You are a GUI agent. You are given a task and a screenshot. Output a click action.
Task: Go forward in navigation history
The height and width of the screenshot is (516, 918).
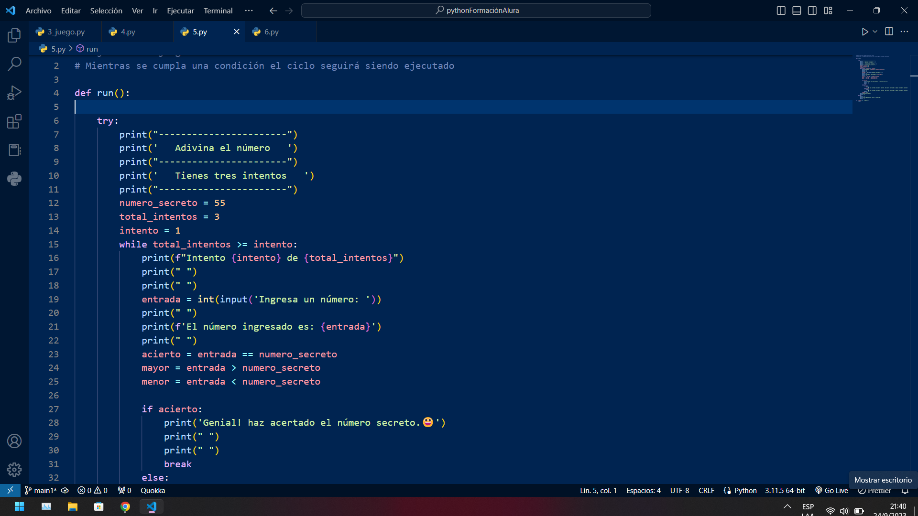pyautogui.click(x=289, y=11)
